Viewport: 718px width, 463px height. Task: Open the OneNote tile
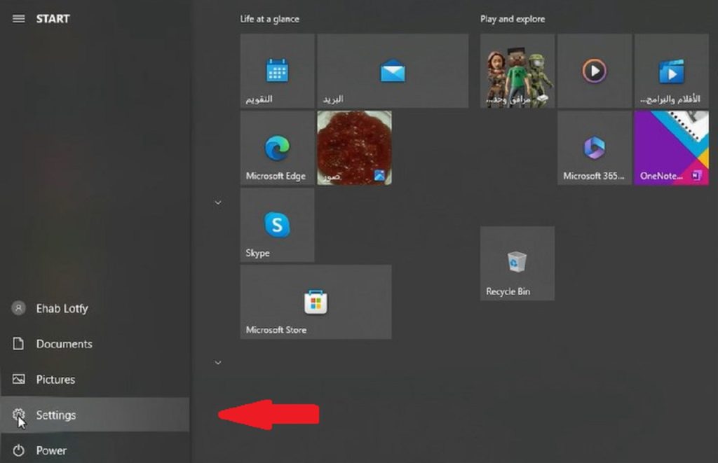click(x=671, y=148)
